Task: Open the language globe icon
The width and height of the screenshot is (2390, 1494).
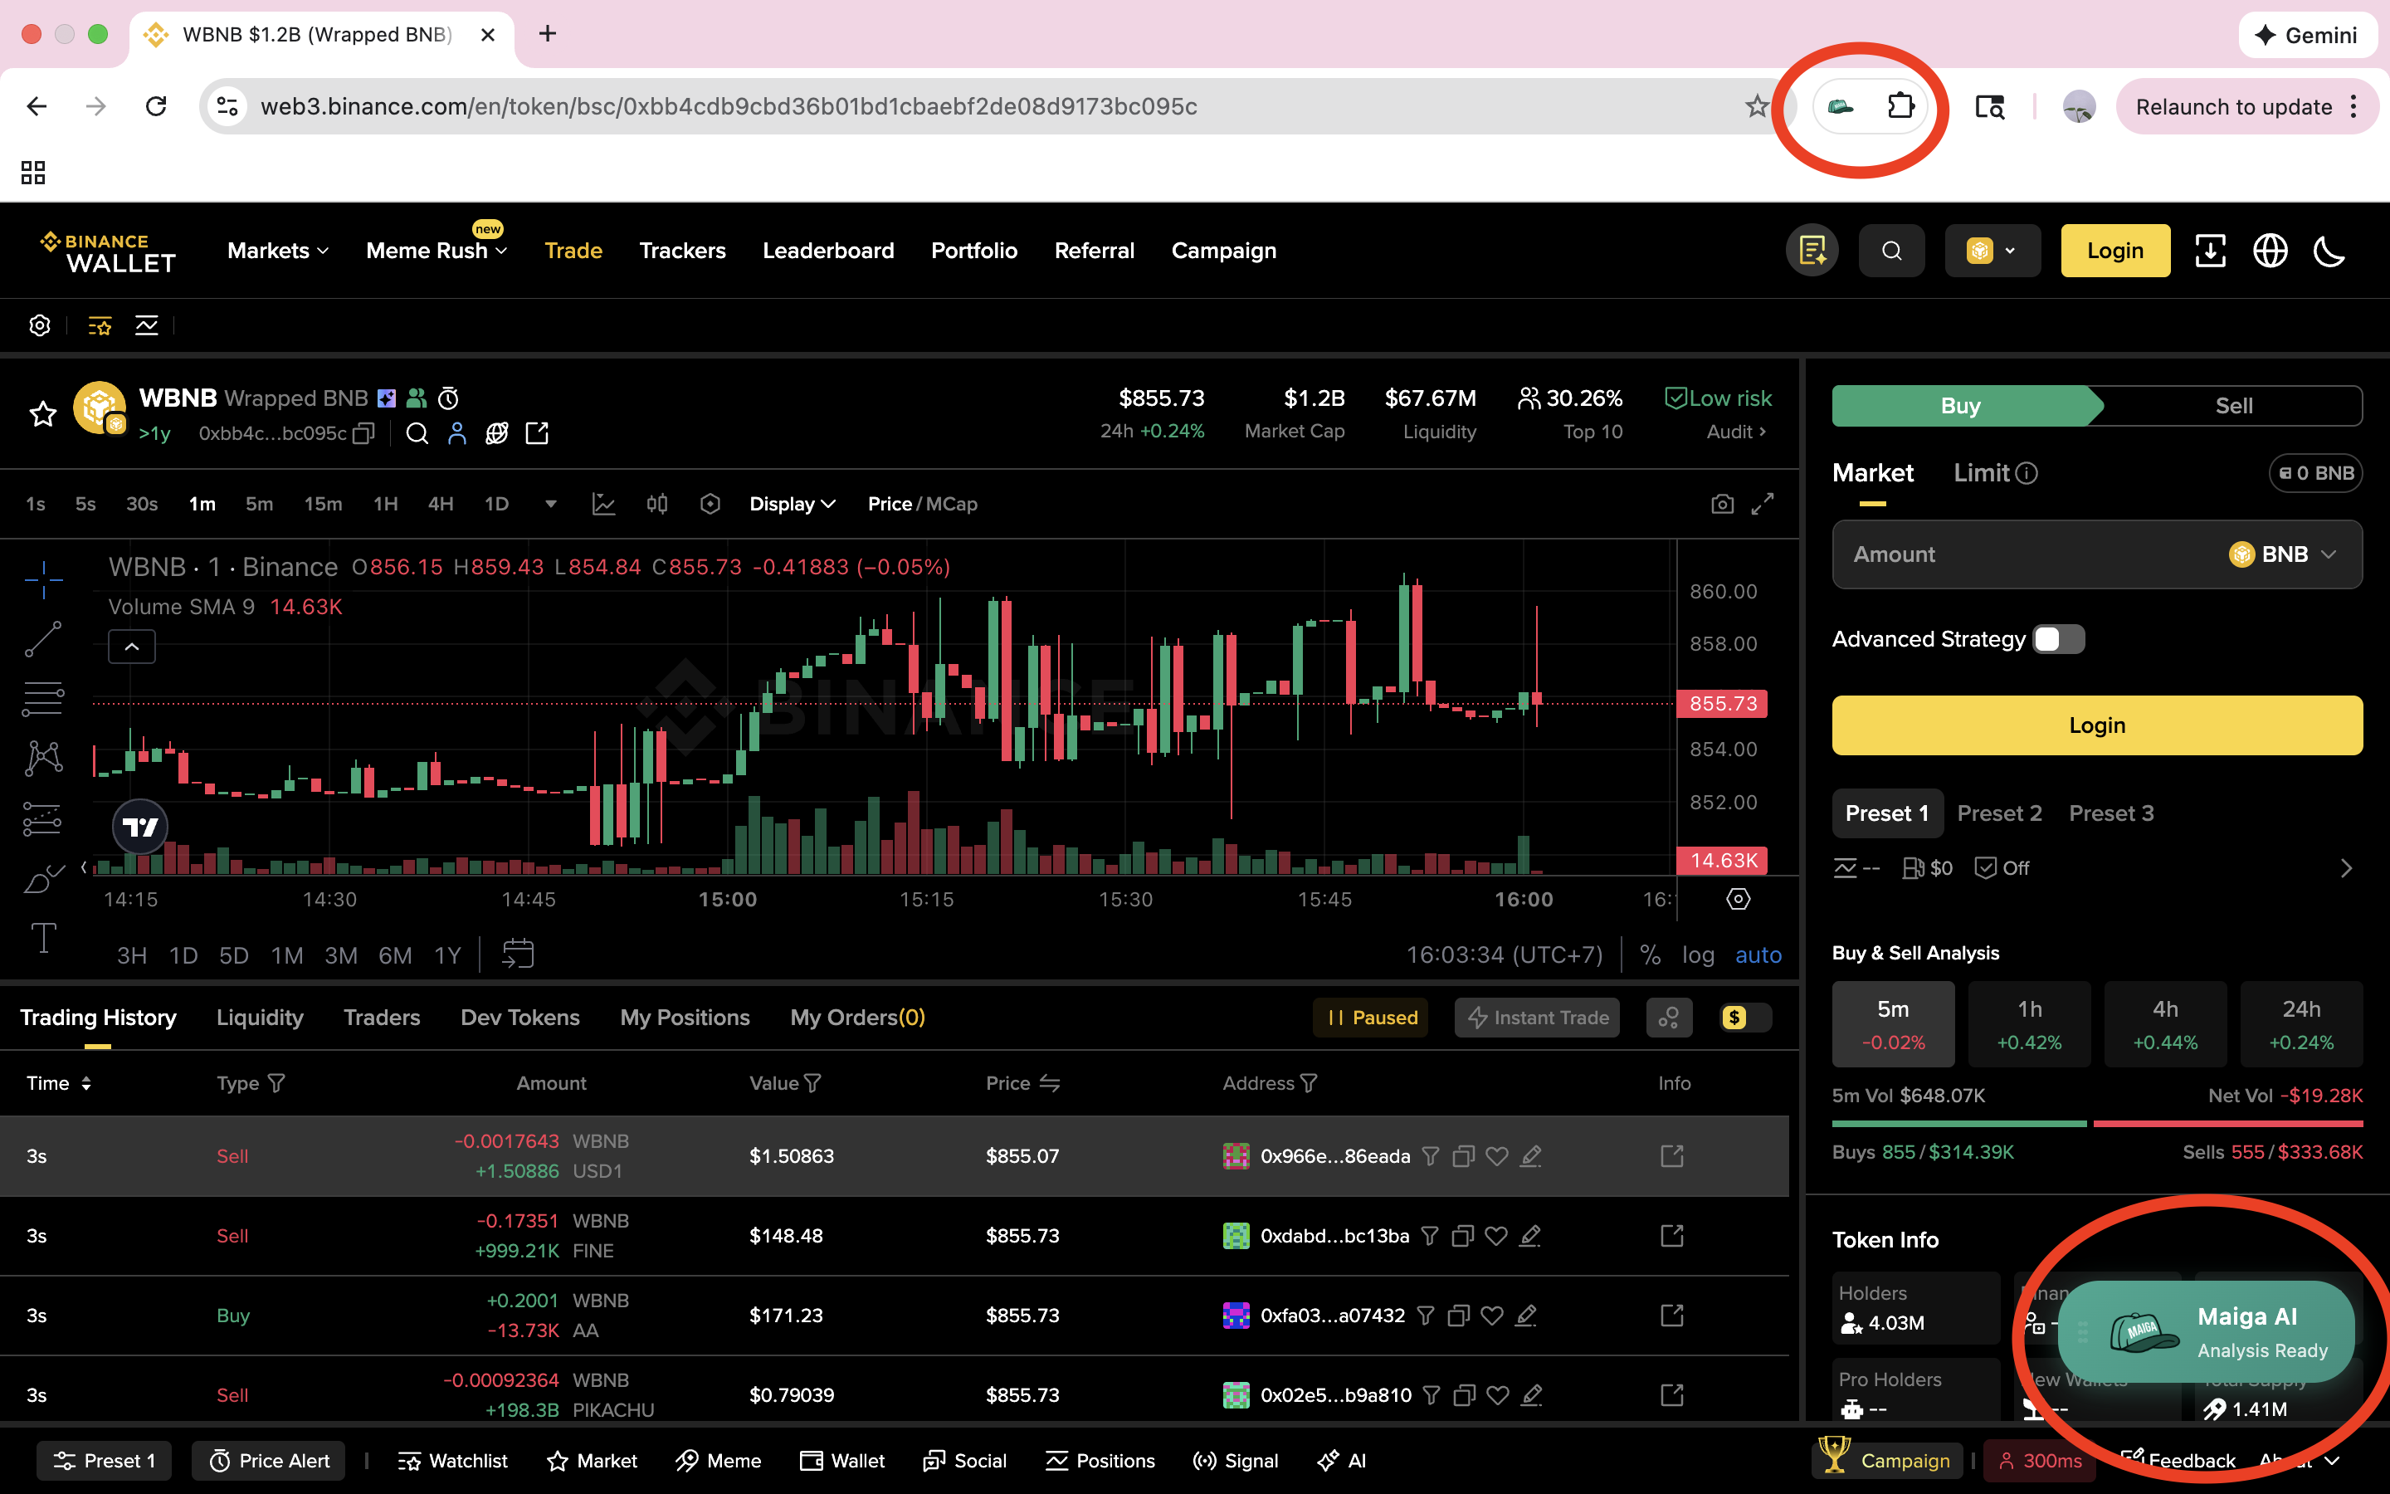Action: tap(2270, 251)
